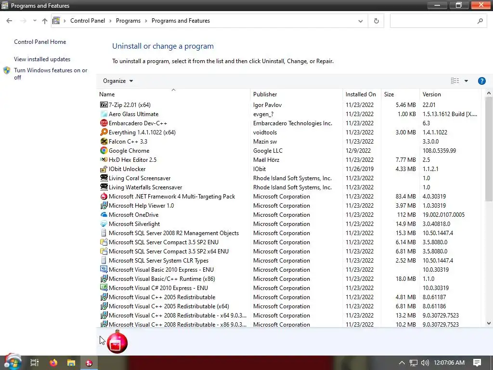Viewport: 493px width, 370px height.
Task: Click the vertical scrollbar thumb
Action: click(x=489, y=149)
